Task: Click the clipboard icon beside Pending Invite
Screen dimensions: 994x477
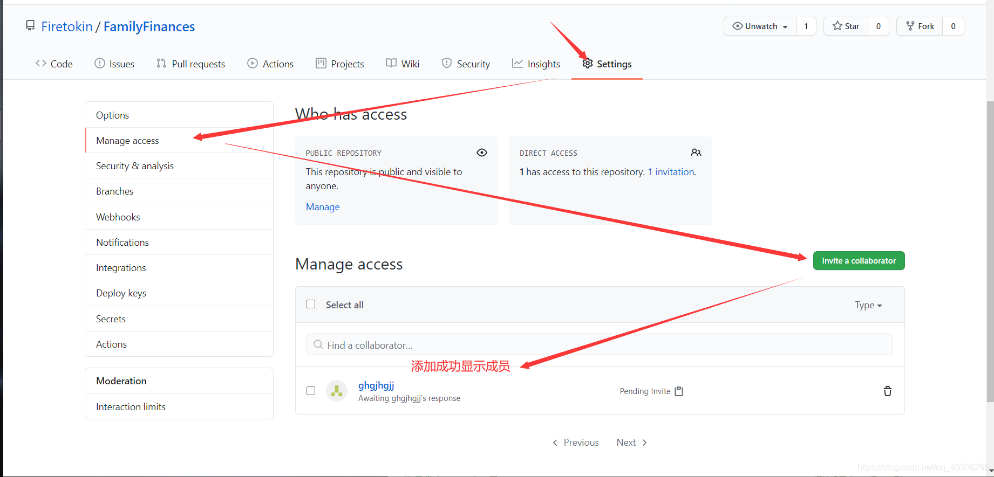Action: [679, 391]
